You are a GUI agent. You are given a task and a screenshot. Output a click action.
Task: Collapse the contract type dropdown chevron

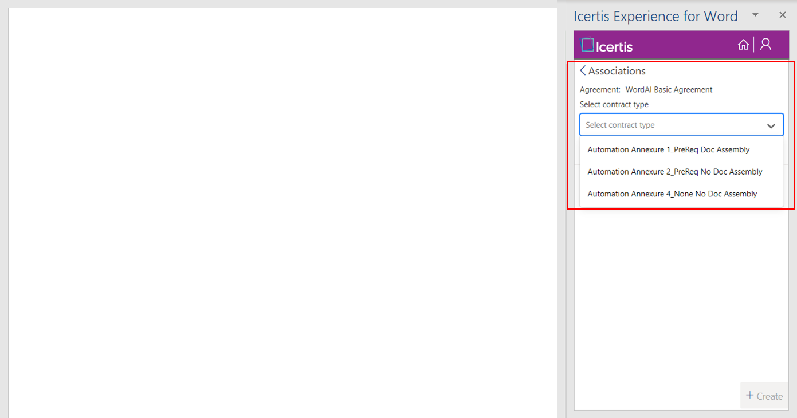click(771, 125)
